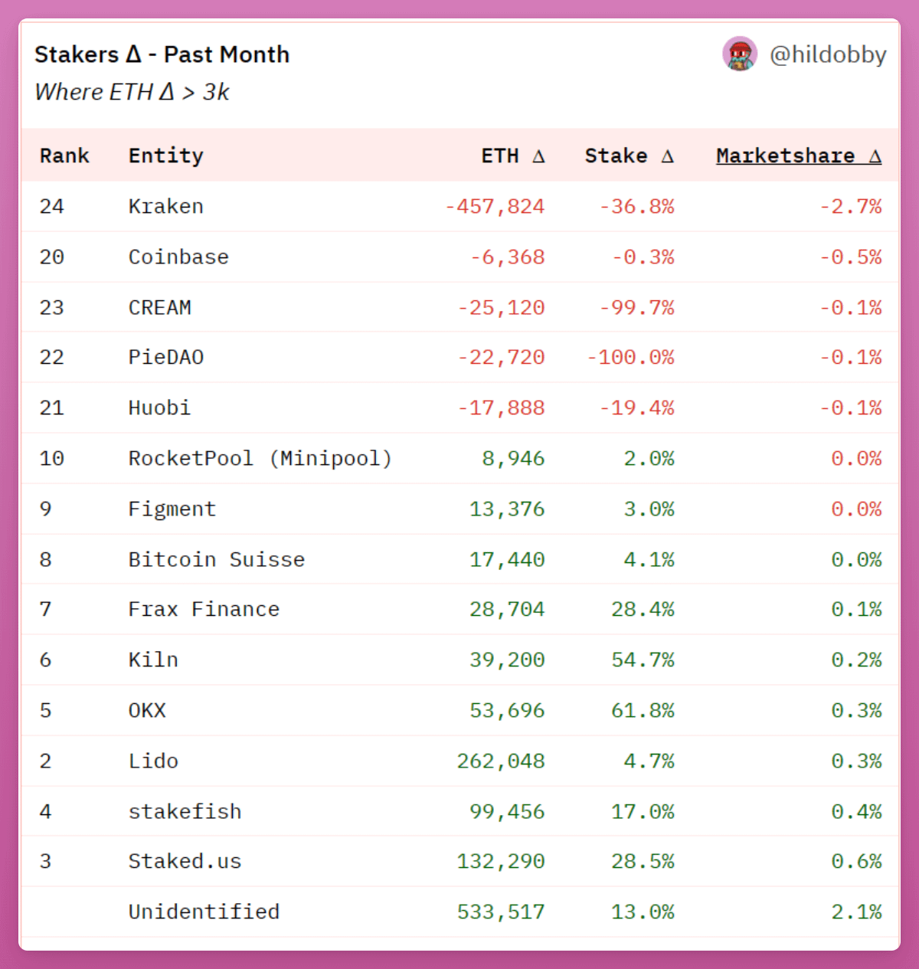Click RocketPool (Minipool) entity
919x969 pixels.
click(x=260, y=458)
